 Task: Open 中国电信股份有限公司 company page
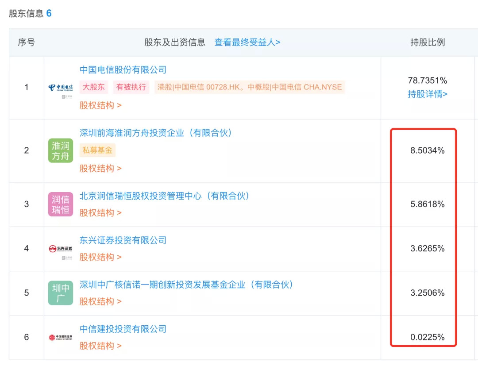[x=123, y=70]
